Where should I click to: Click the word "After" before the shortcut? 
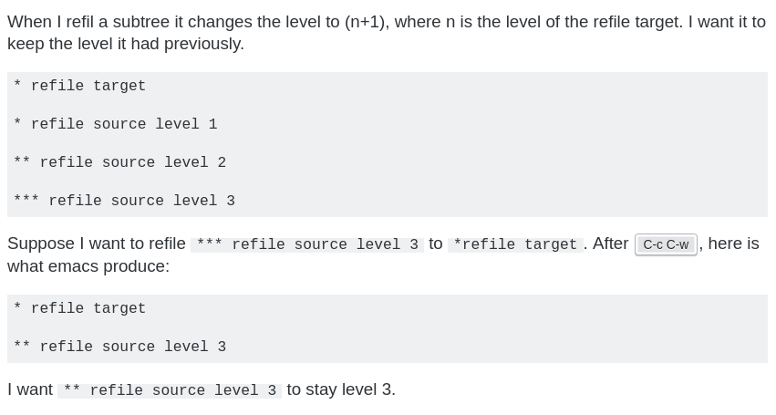pyautogui.click(x=610, y=244)
